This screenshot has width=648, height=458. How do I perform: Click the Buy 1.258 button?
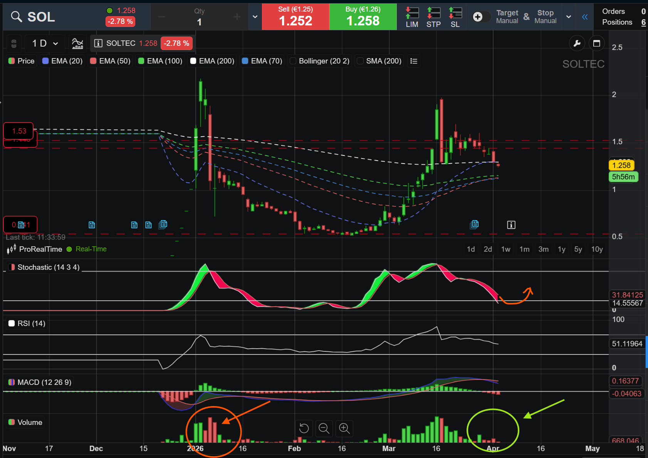pos(363,17)
